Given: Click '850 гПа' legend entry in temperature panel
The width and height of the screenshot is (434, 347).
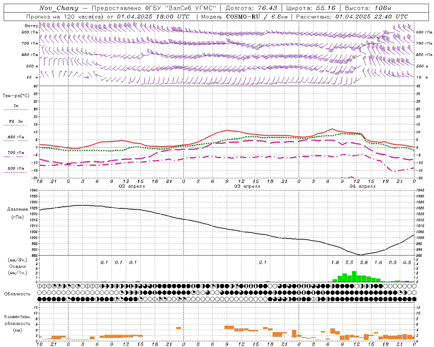Looking at the screenshot, I should click(16, 137).
